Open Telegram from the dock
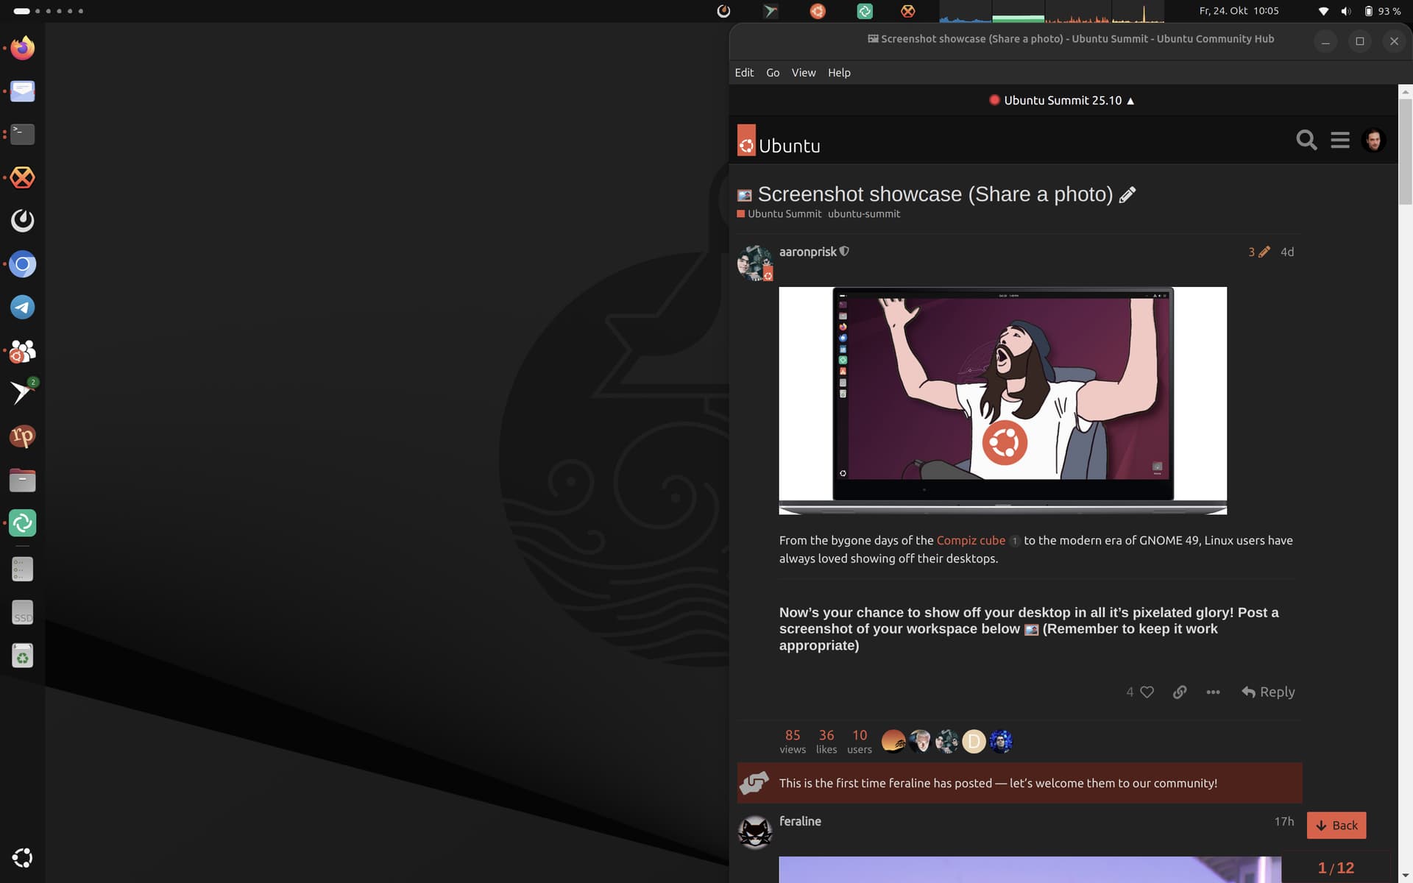This screenshot has height=883, width=1413. (x=22, y=308)
